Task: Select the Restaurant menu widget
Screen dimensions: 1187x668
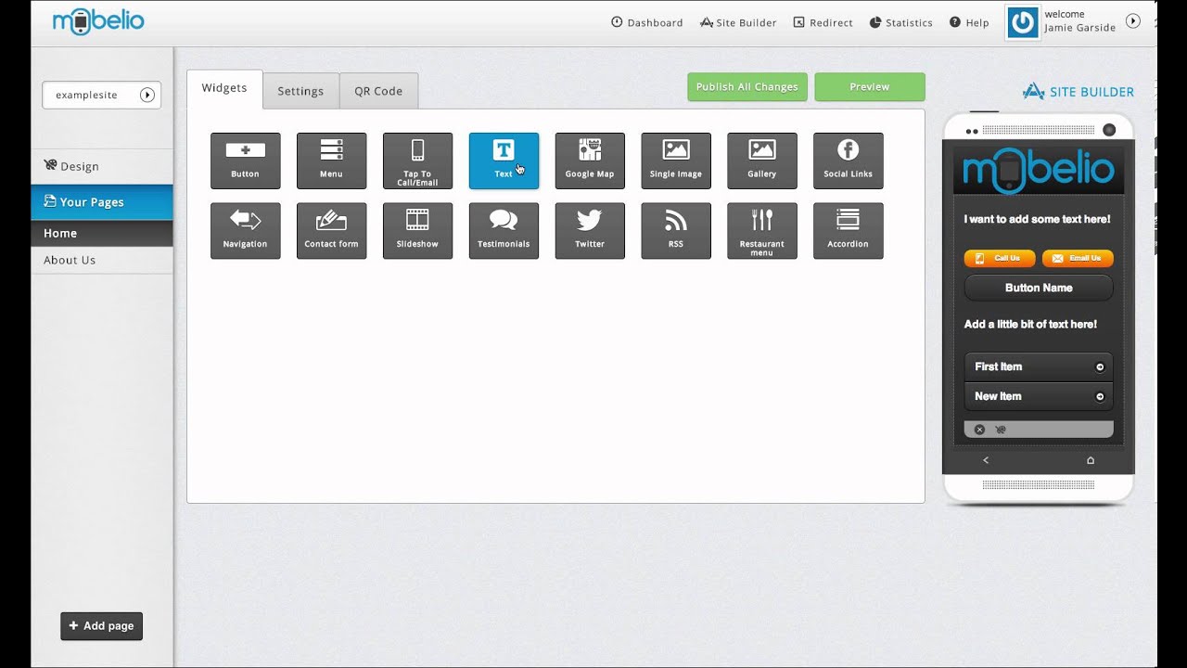Action: click(x=762, y=231)
